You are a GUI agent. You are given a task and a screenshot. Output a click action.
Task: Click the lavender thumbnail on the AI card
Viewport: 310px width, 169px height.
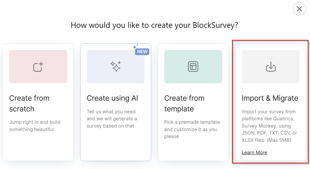coord(116,66)
